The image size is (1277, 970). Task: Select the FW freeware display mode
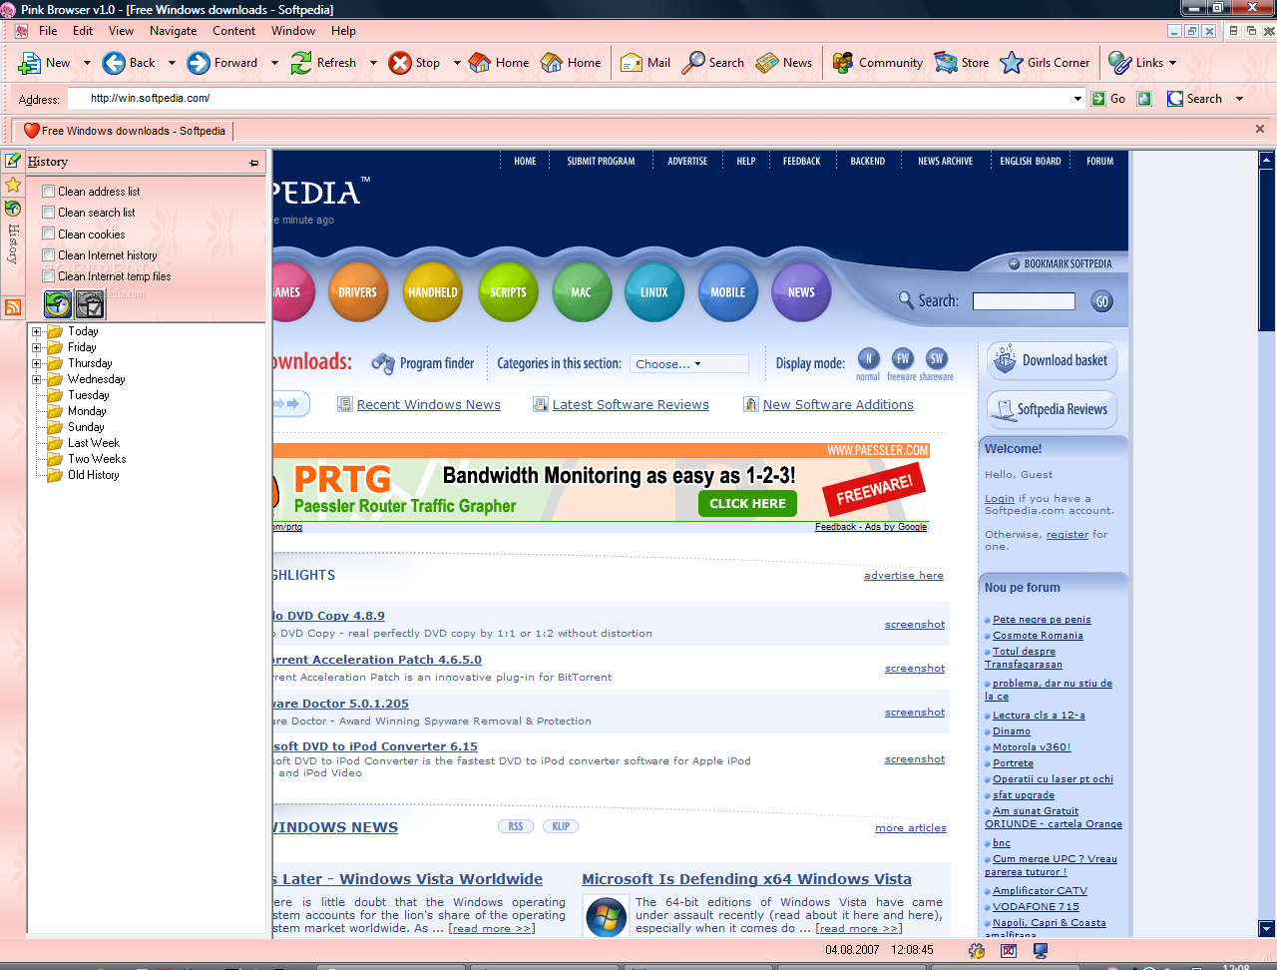(x=902, y=359)
